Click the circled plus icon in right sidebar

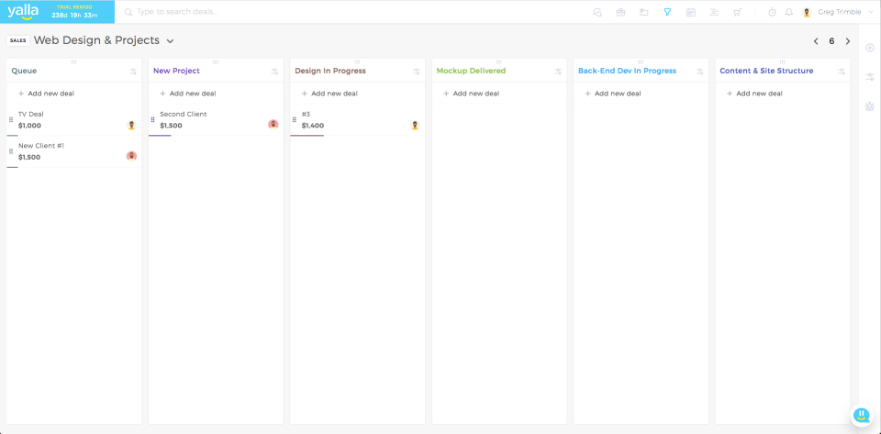[x=870, y=48]
